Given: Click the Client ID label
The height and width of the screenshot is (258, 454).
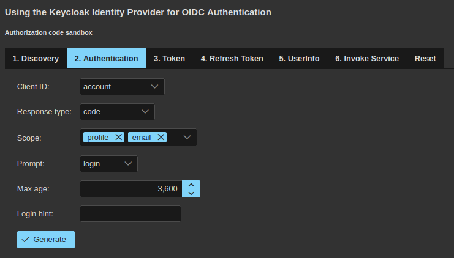Looking at the screenshot, I should click(33, 87).
